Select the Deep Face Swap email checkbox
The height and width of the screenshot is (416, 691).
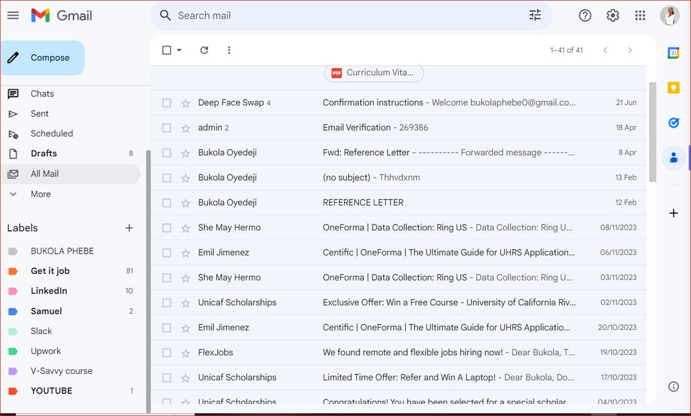click(166, 102)
